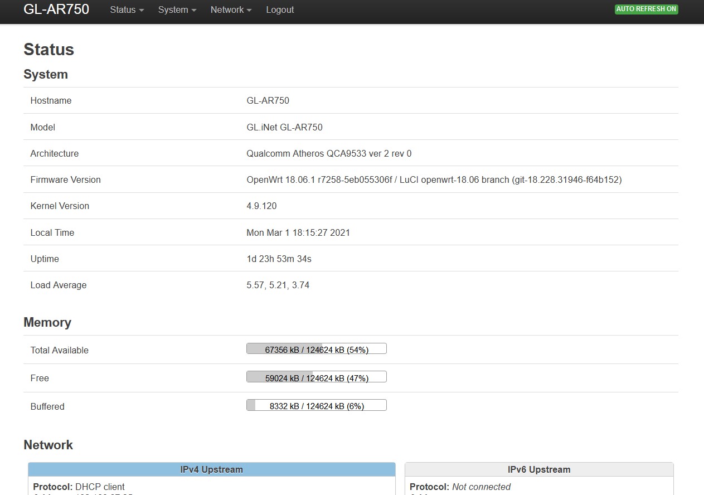Click the kernel version 4.9.120 value
This screenshot has height=495, width=704.
pos(261,206)
